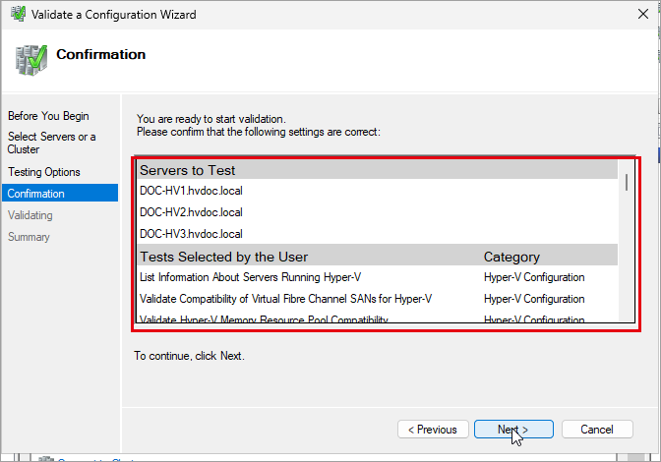Click the Servers to Test header
The image size is (661, 462).
coord(188,170)
